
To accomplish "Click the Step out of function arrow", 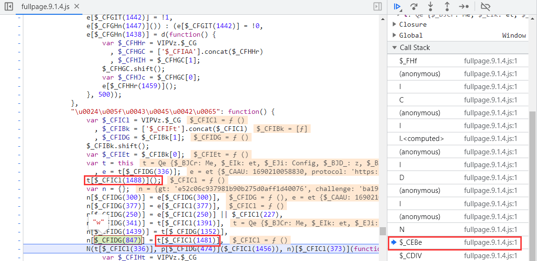I will pos(447,7).
